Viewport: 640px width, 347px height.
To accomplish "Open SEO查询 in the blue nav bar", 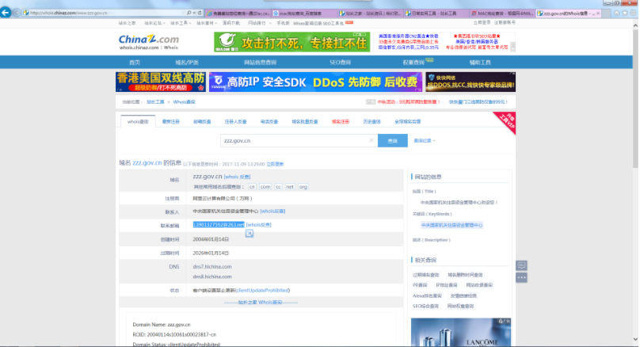I will [x=340, y=63].
